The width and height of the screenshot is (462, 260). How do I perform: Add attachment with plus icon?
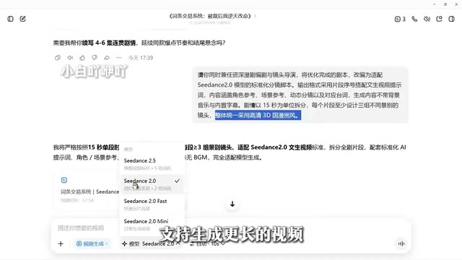tap(61, 244)
